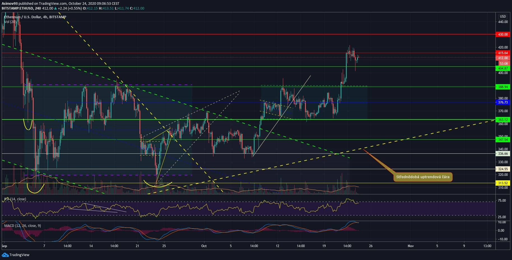512x260 pixels.
Task: Click the yellow 313.52 price label
Action: [x=503, y=183]
